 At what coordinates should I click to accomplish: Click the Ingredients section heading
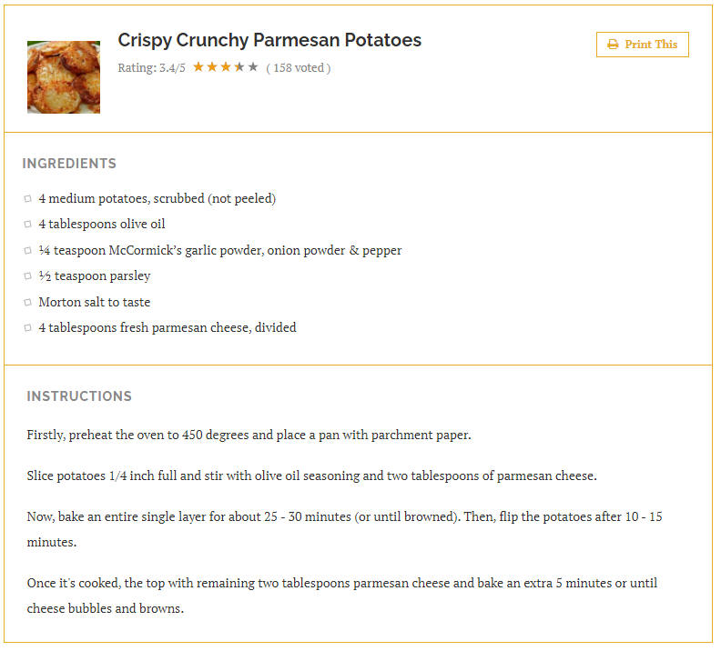click(69, 164)
